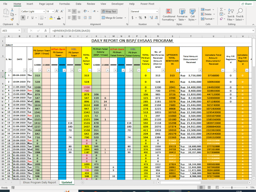Click the Share button
This screenshot has height=192, width=256.
pyautogui.click(x=247, y=4)
